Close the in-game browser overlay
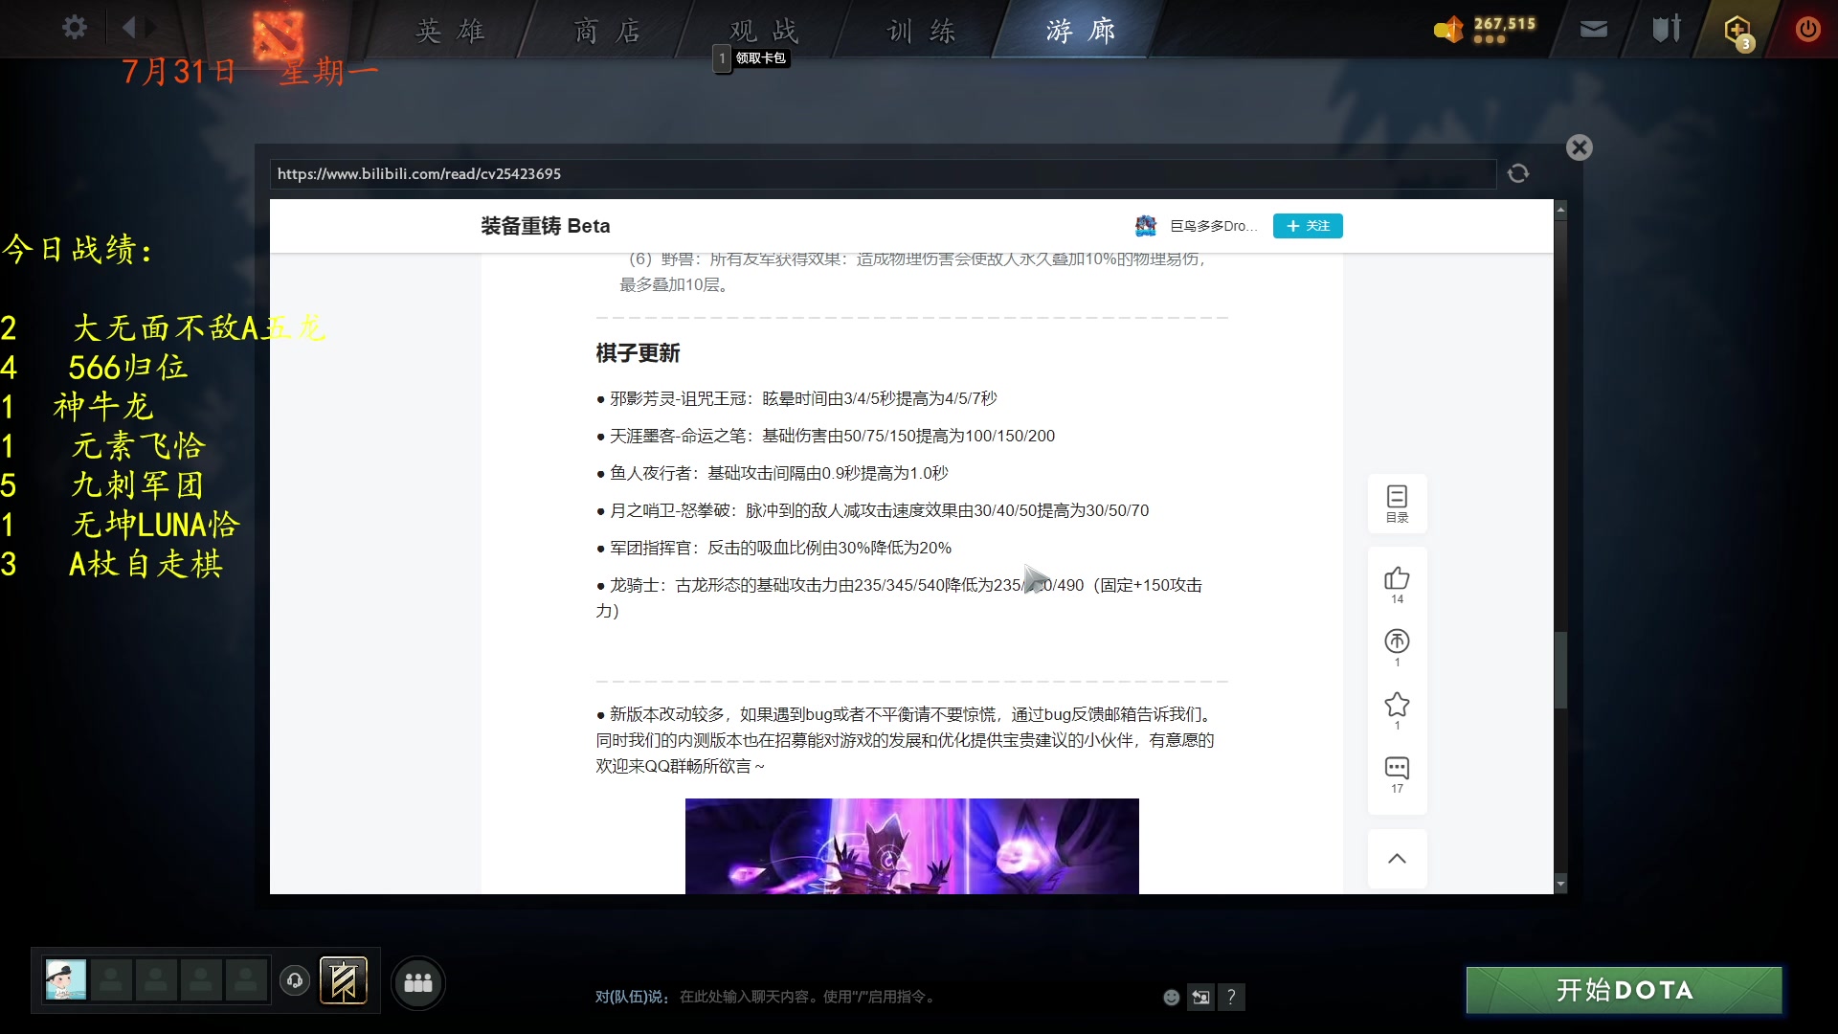1838x1034 pixels. click(x=1580, y=147)
